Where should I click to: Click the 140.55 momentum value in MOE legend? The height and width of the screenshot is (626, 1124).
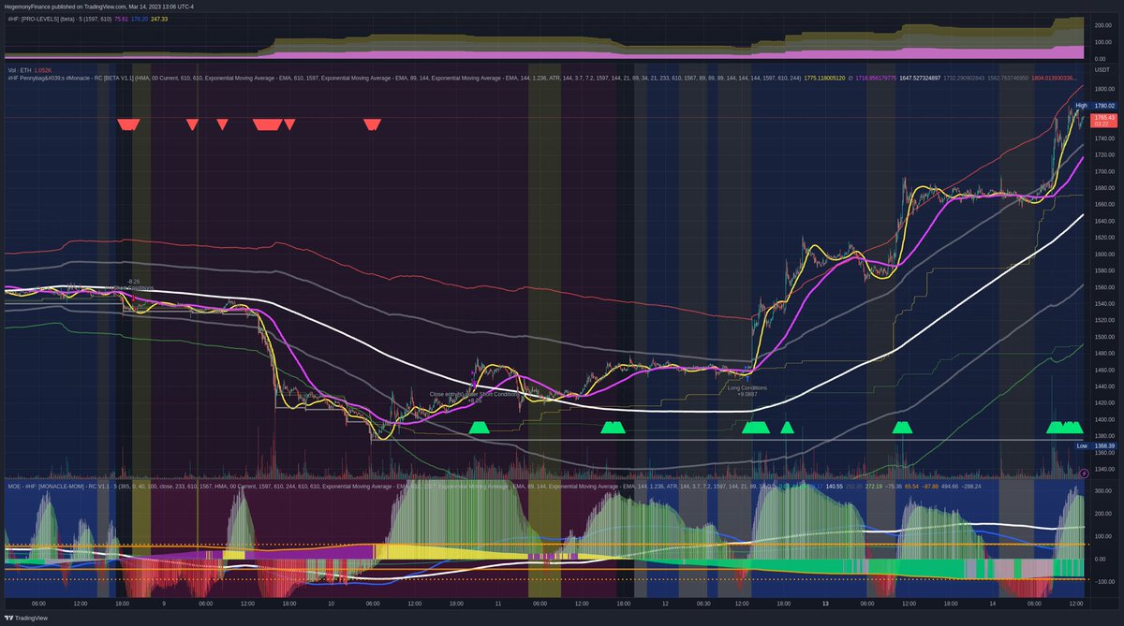(833, 487)
